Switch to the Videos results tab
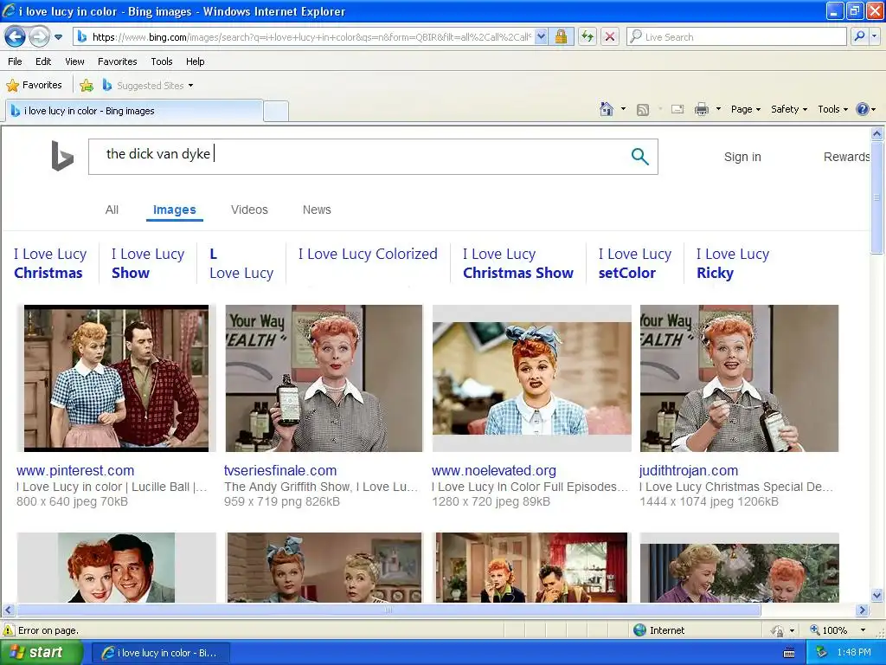 (x=249, y=210)
